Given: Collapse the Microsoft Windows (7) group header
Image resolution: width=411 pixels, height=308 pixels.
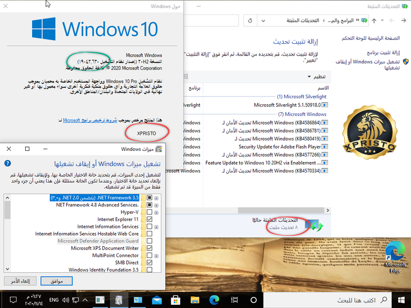Looking at the screenshot, I should 303,114.
